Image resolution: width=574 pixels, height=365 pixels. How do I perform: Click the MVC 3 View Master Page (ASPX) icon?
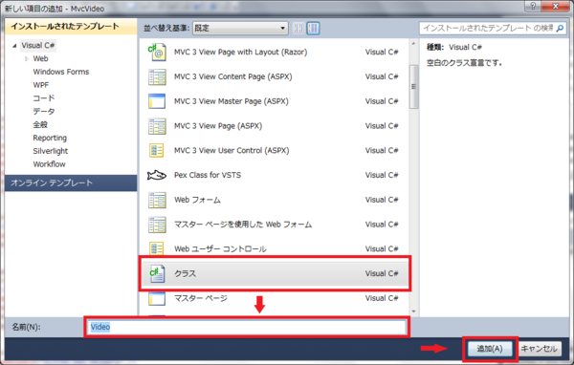[157, 101]
